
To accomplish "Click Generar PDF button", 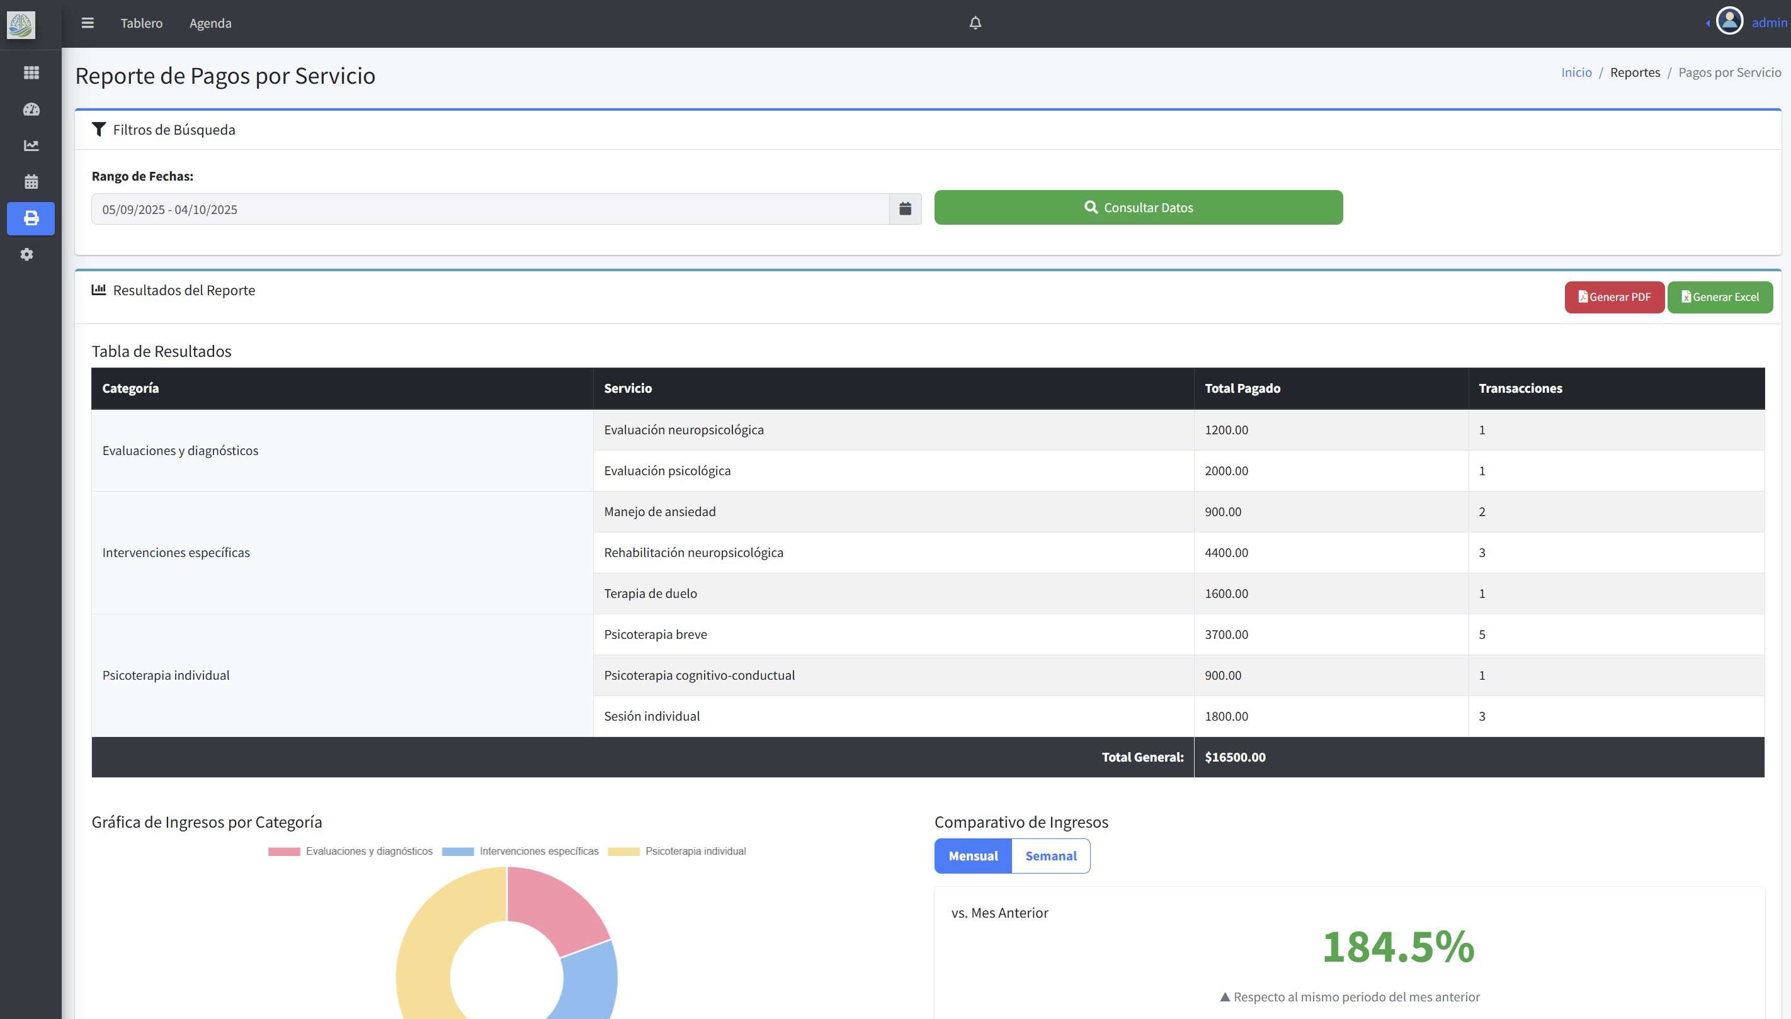I will point(1614,296).
